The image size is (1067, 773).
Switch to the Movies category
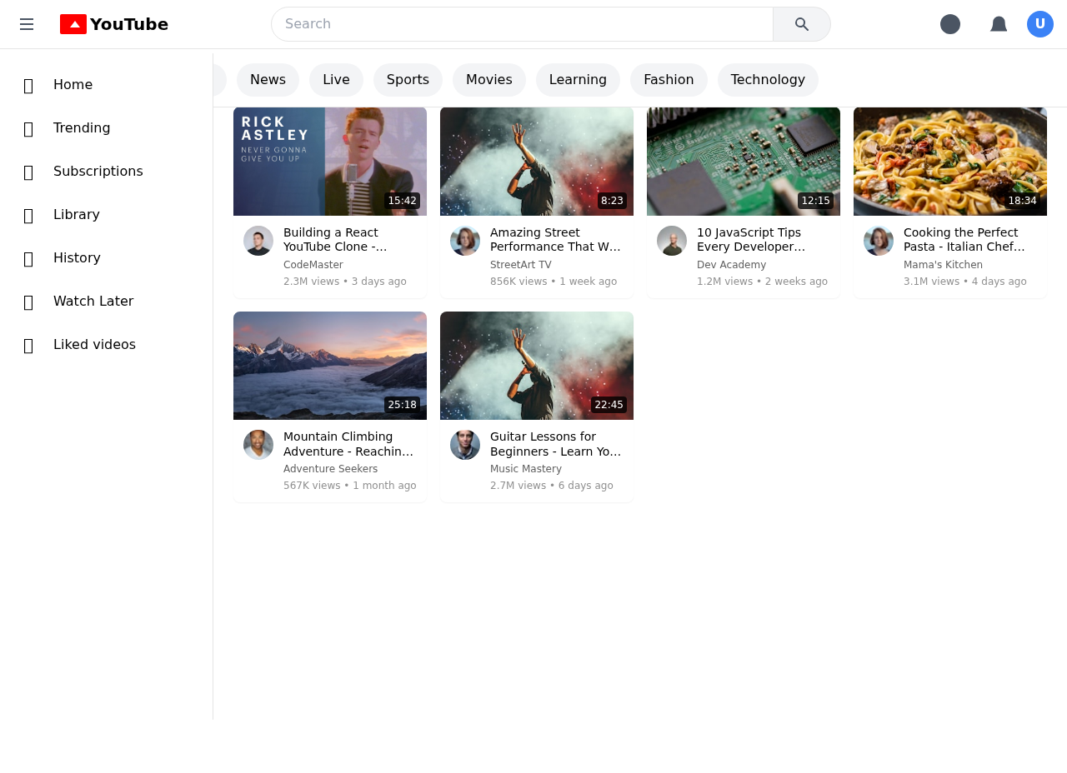click(488, 79)
